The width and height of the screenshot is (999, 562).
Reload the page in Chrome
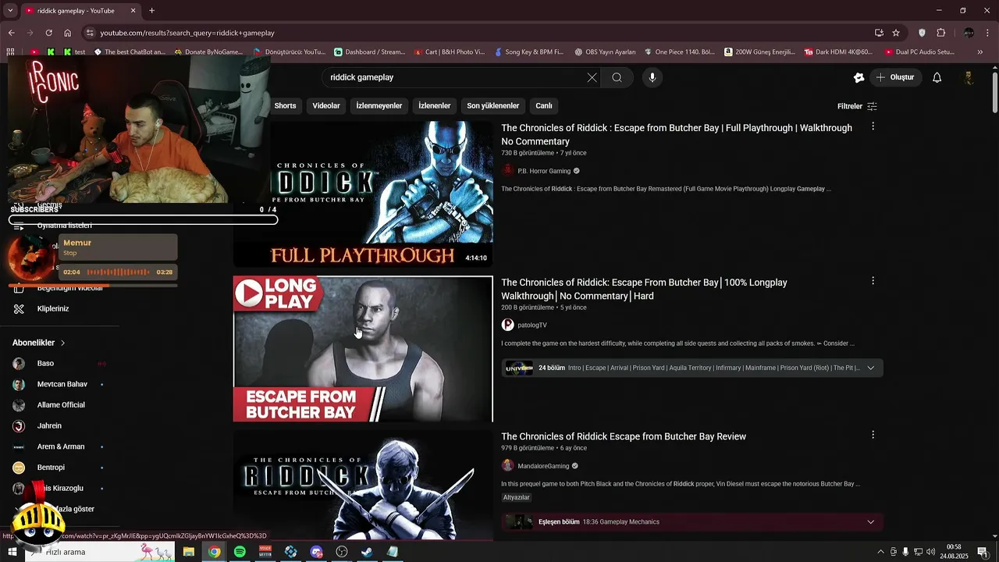coord(48,33)
